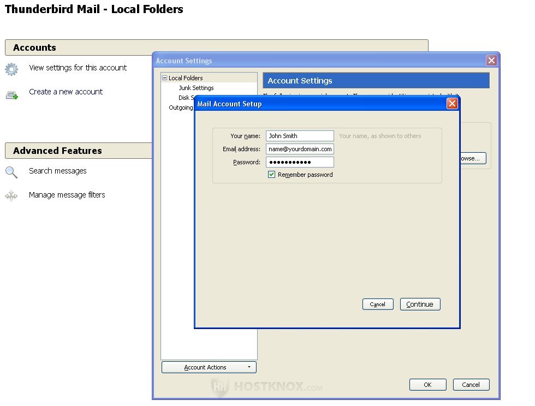Open Create a new account link

point(66,92)
